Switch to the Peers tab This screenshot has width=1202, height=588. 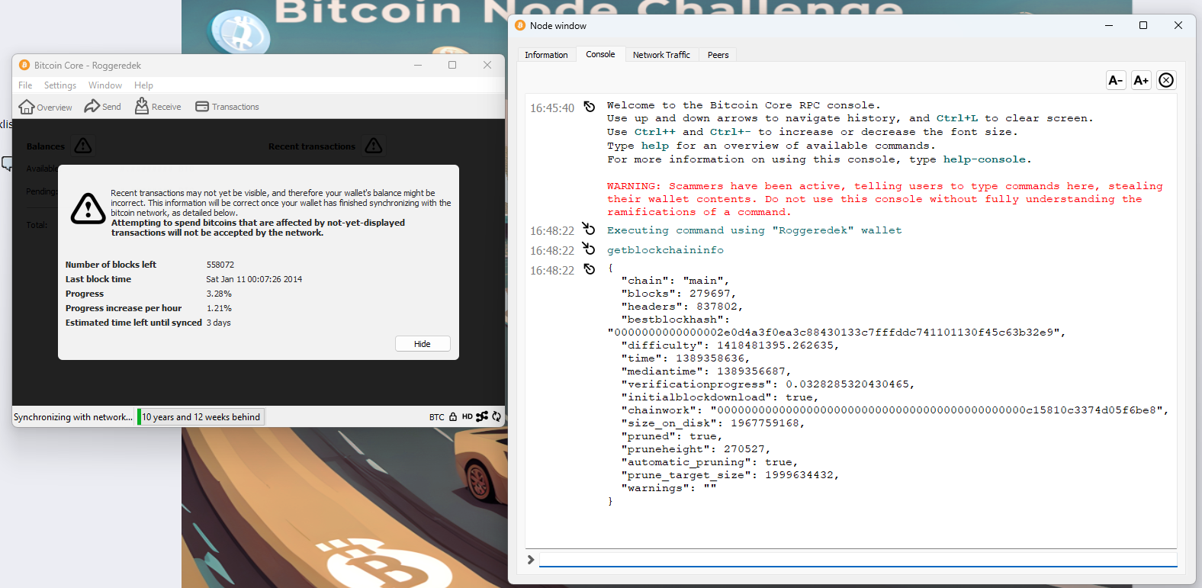point(718,55)
